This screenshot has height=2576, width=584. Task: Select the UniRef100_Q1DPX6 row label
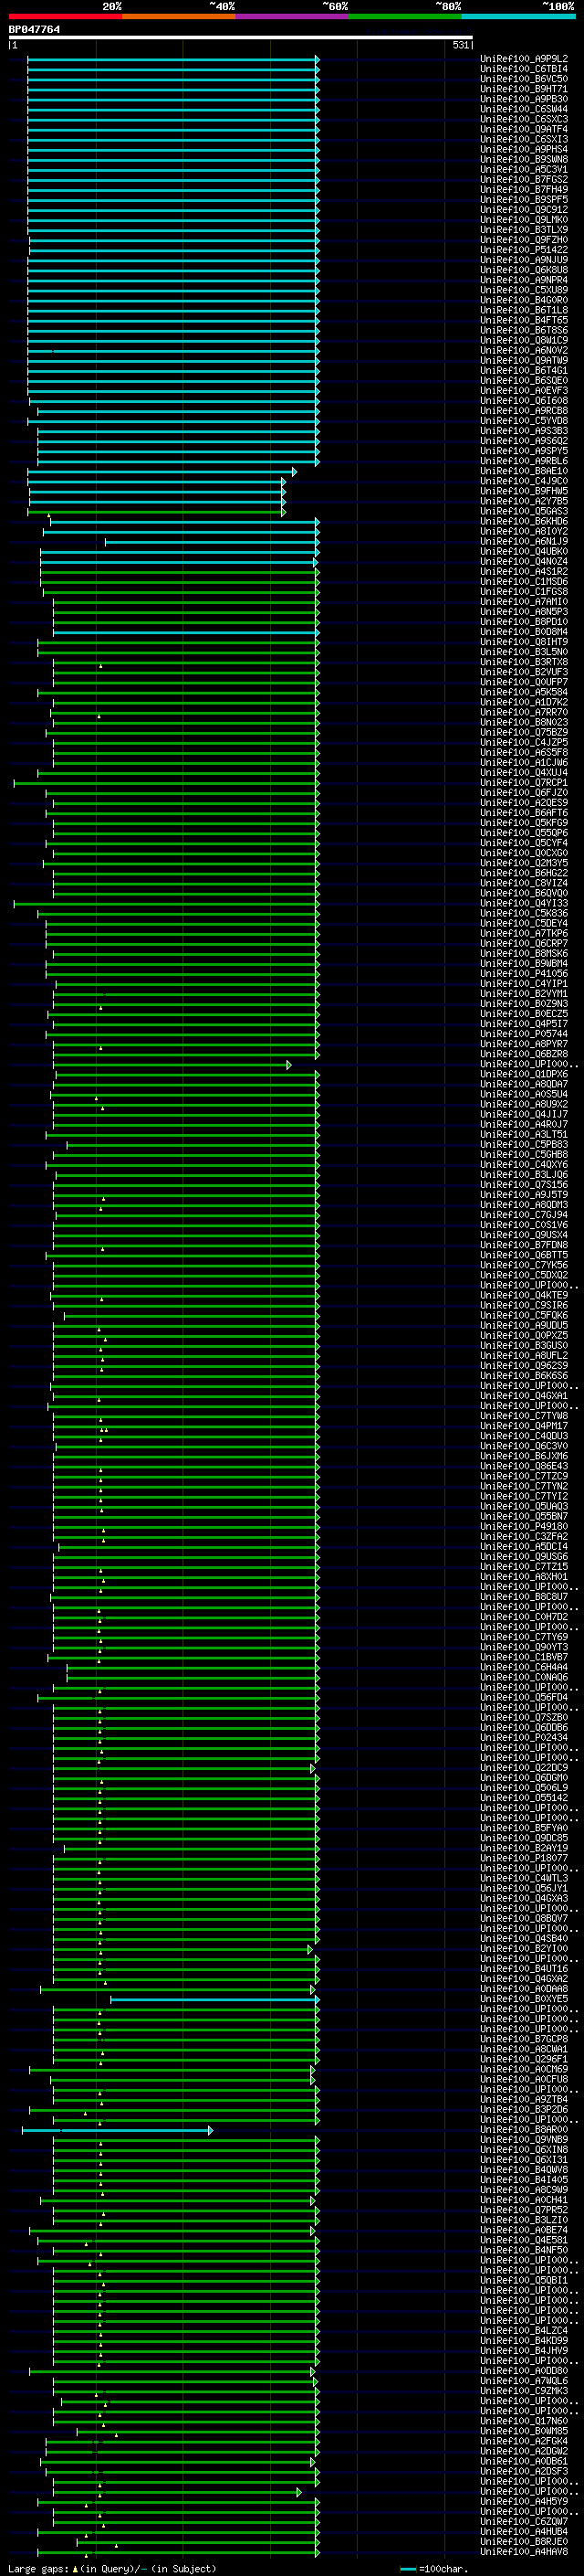click(524, 1074)
